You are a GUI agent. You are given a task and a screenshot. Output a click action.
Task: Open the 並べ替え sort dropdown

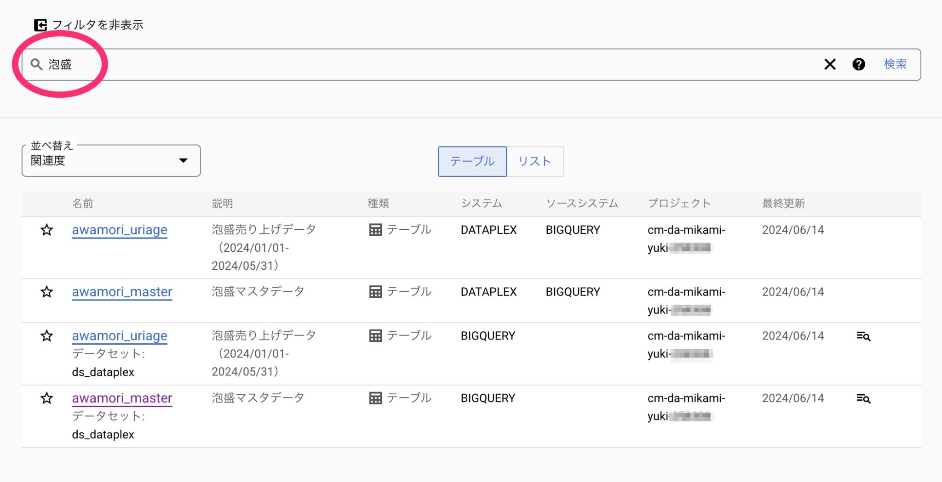tap(110, 160)
